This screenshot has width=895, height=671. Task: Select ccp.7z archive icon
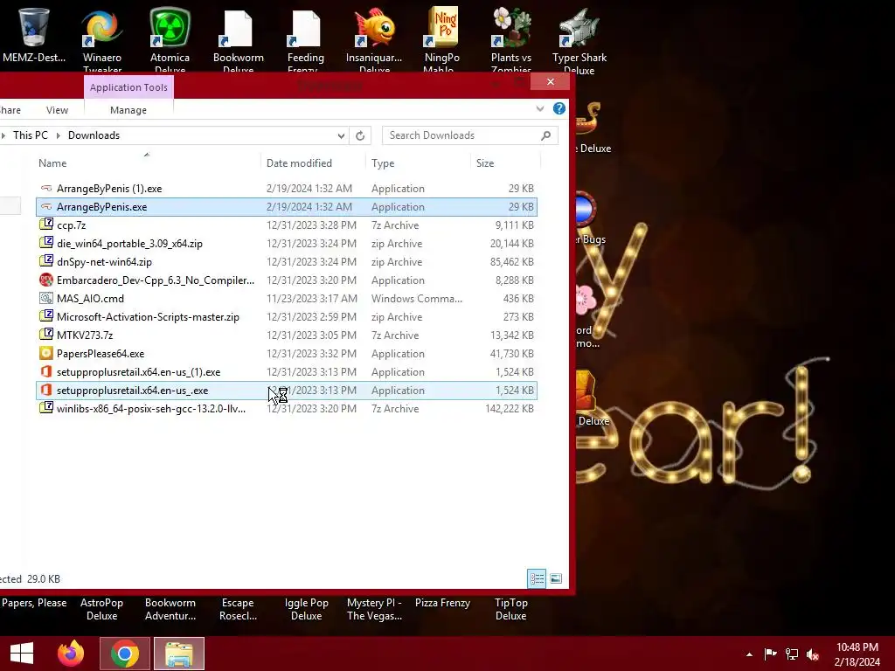coord(46,225)
